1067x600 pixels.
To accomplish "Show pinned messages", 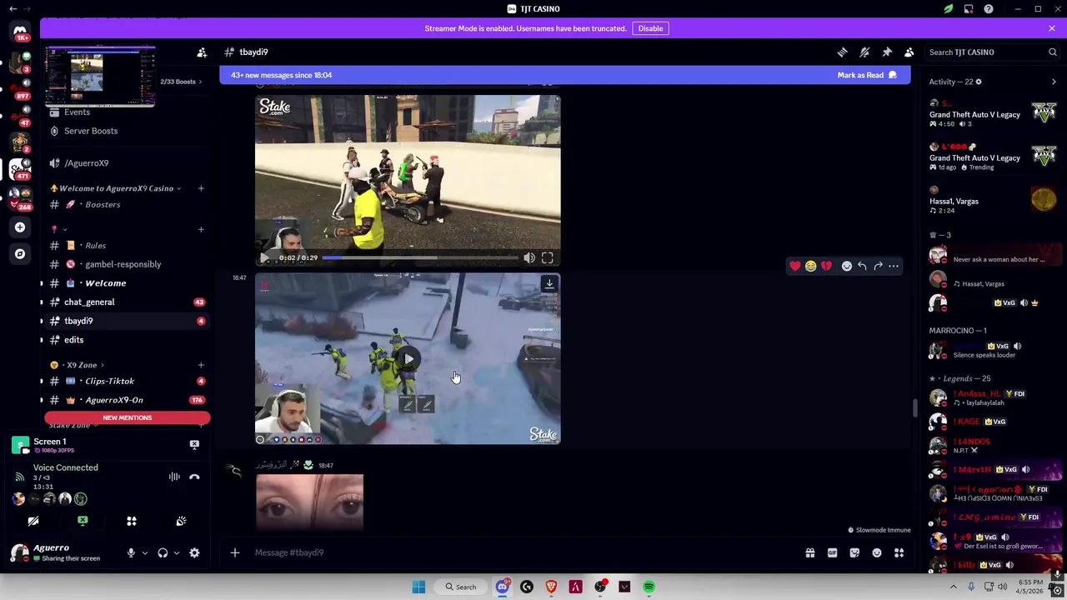I will [887, 52].
